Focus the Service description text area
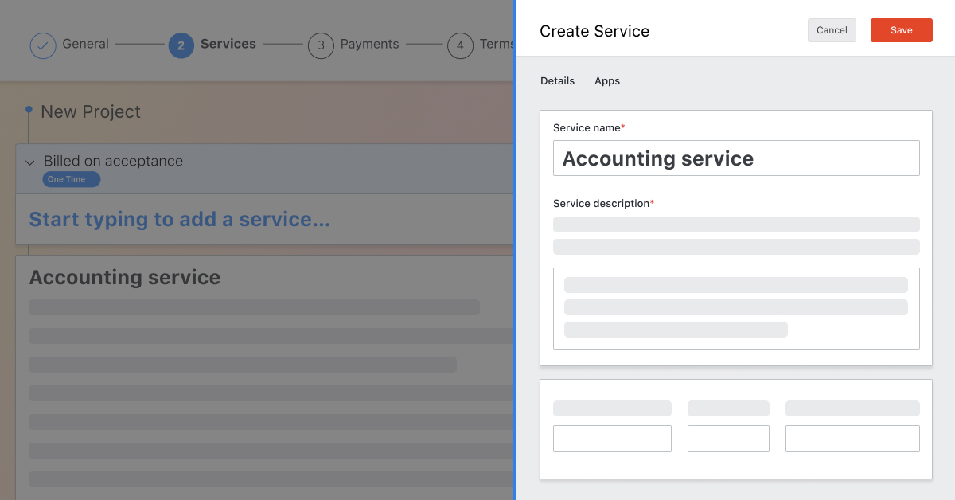The image size is (955, 500). coord(736,308)
